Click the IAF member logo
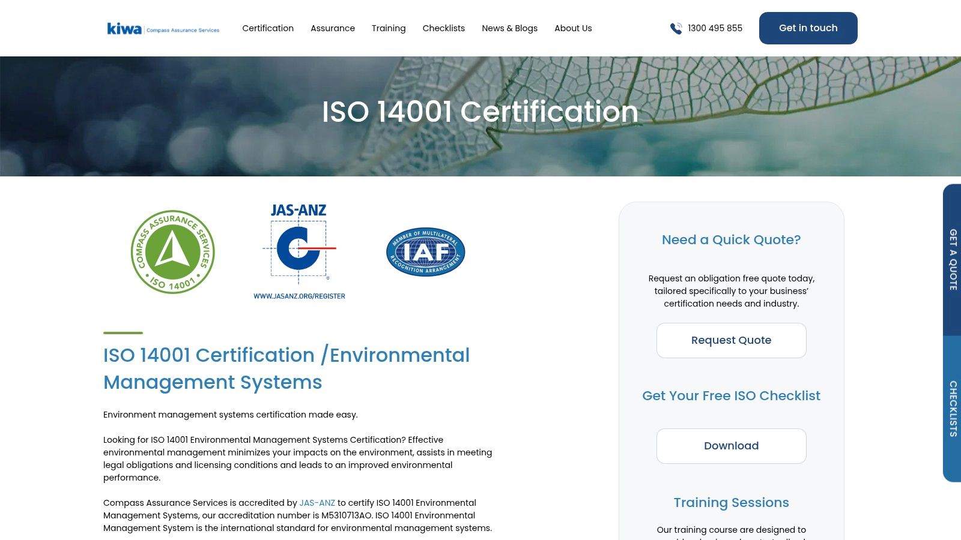 [x=426, y=252]
